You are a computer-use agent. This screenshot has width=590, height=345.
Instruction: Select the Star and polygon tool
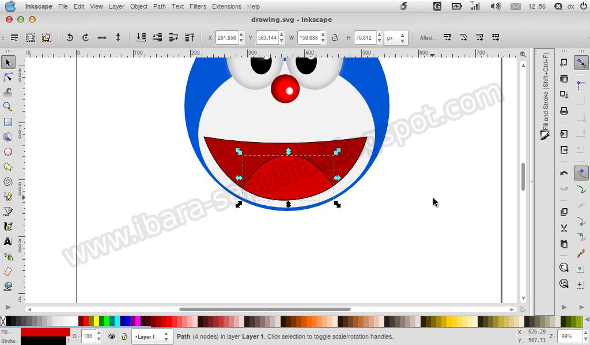click(x=8, y=167)
